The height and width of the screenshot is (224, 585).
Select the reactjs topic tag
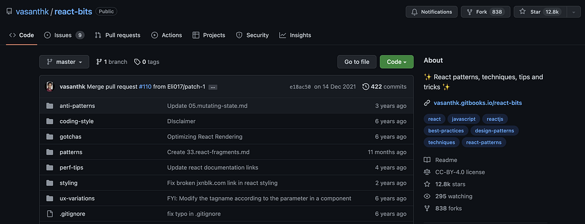click(x=495, y=119)
